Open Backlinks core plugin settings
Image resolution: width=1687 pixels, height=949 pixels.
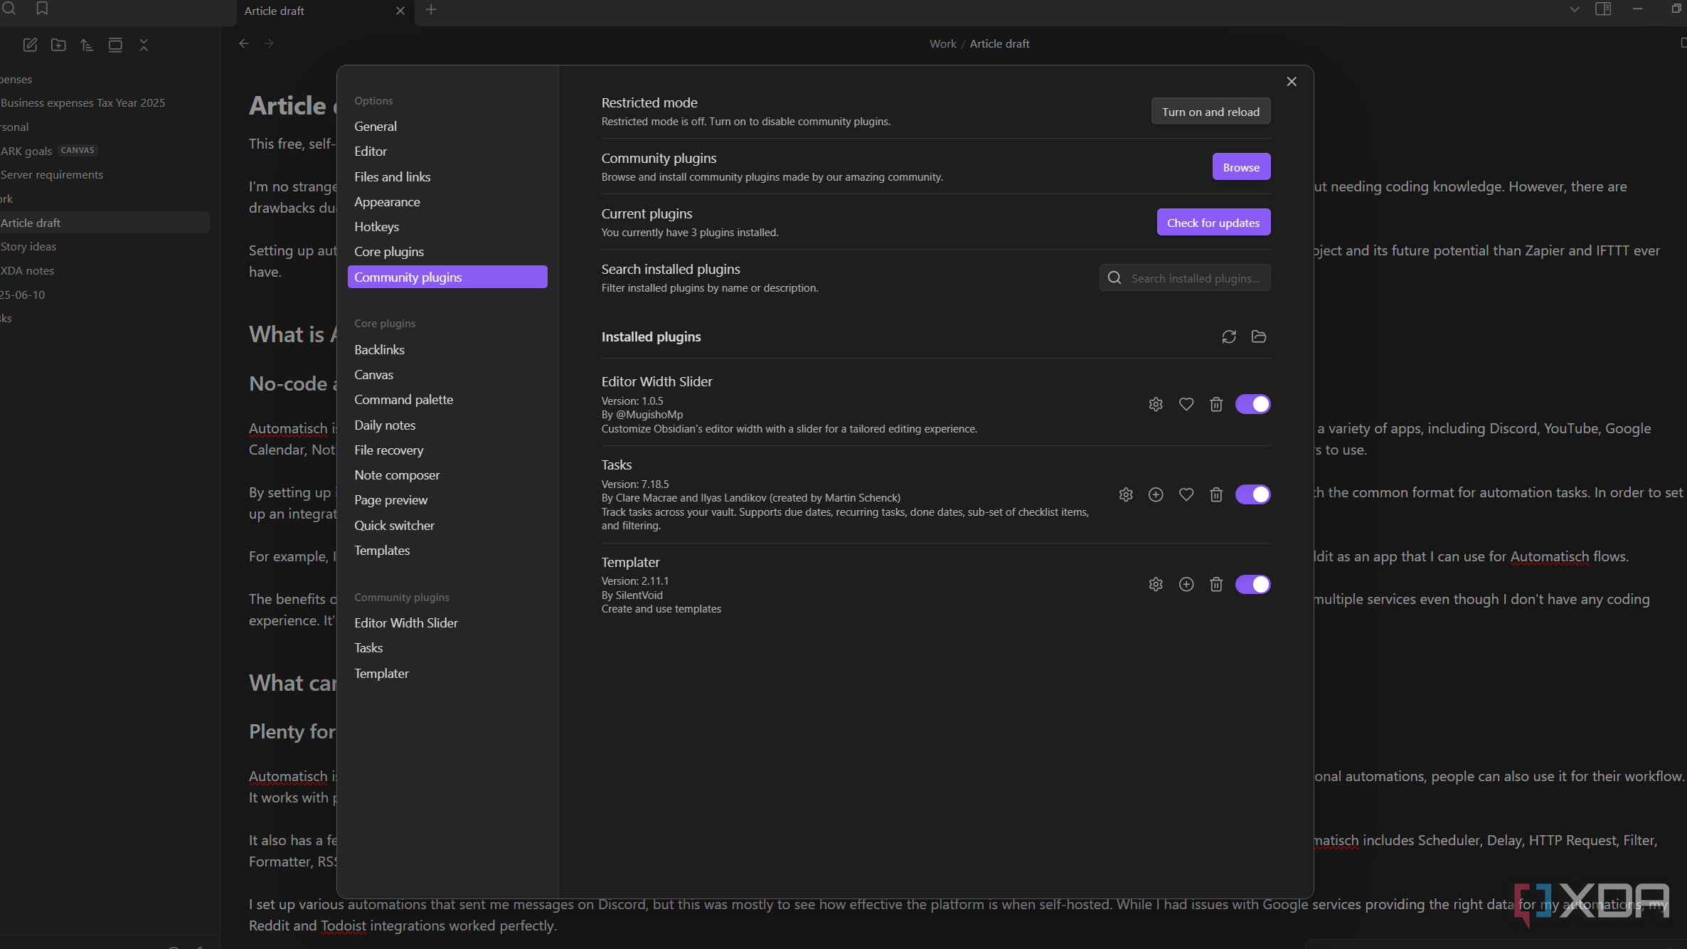(447, 350)
